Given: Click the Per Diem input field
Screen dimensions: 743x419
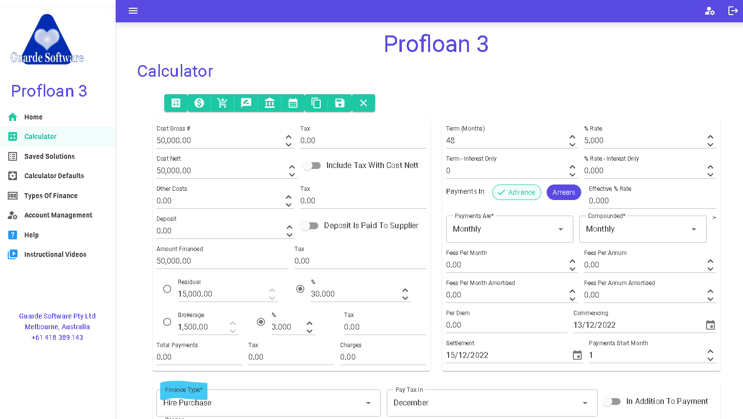Looking at the screenshot, I should pyautogui.click(x=507, y=325).
